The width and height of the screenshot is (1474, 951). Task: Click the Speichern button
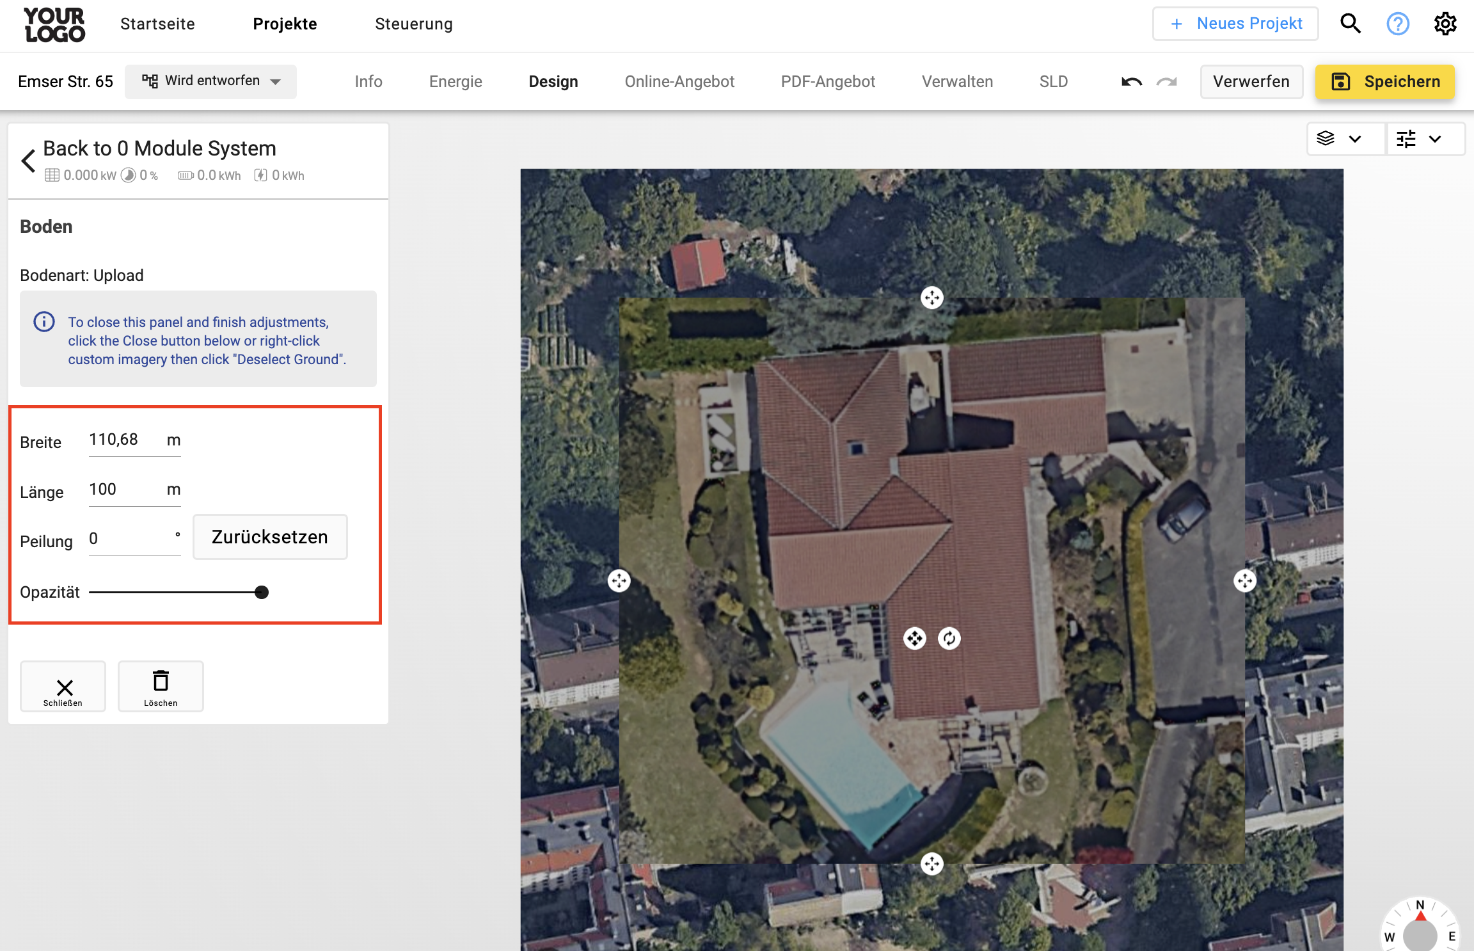point(1385,81)
